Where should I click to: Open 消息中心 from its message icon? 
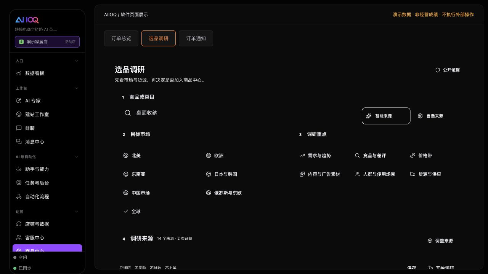19,142
